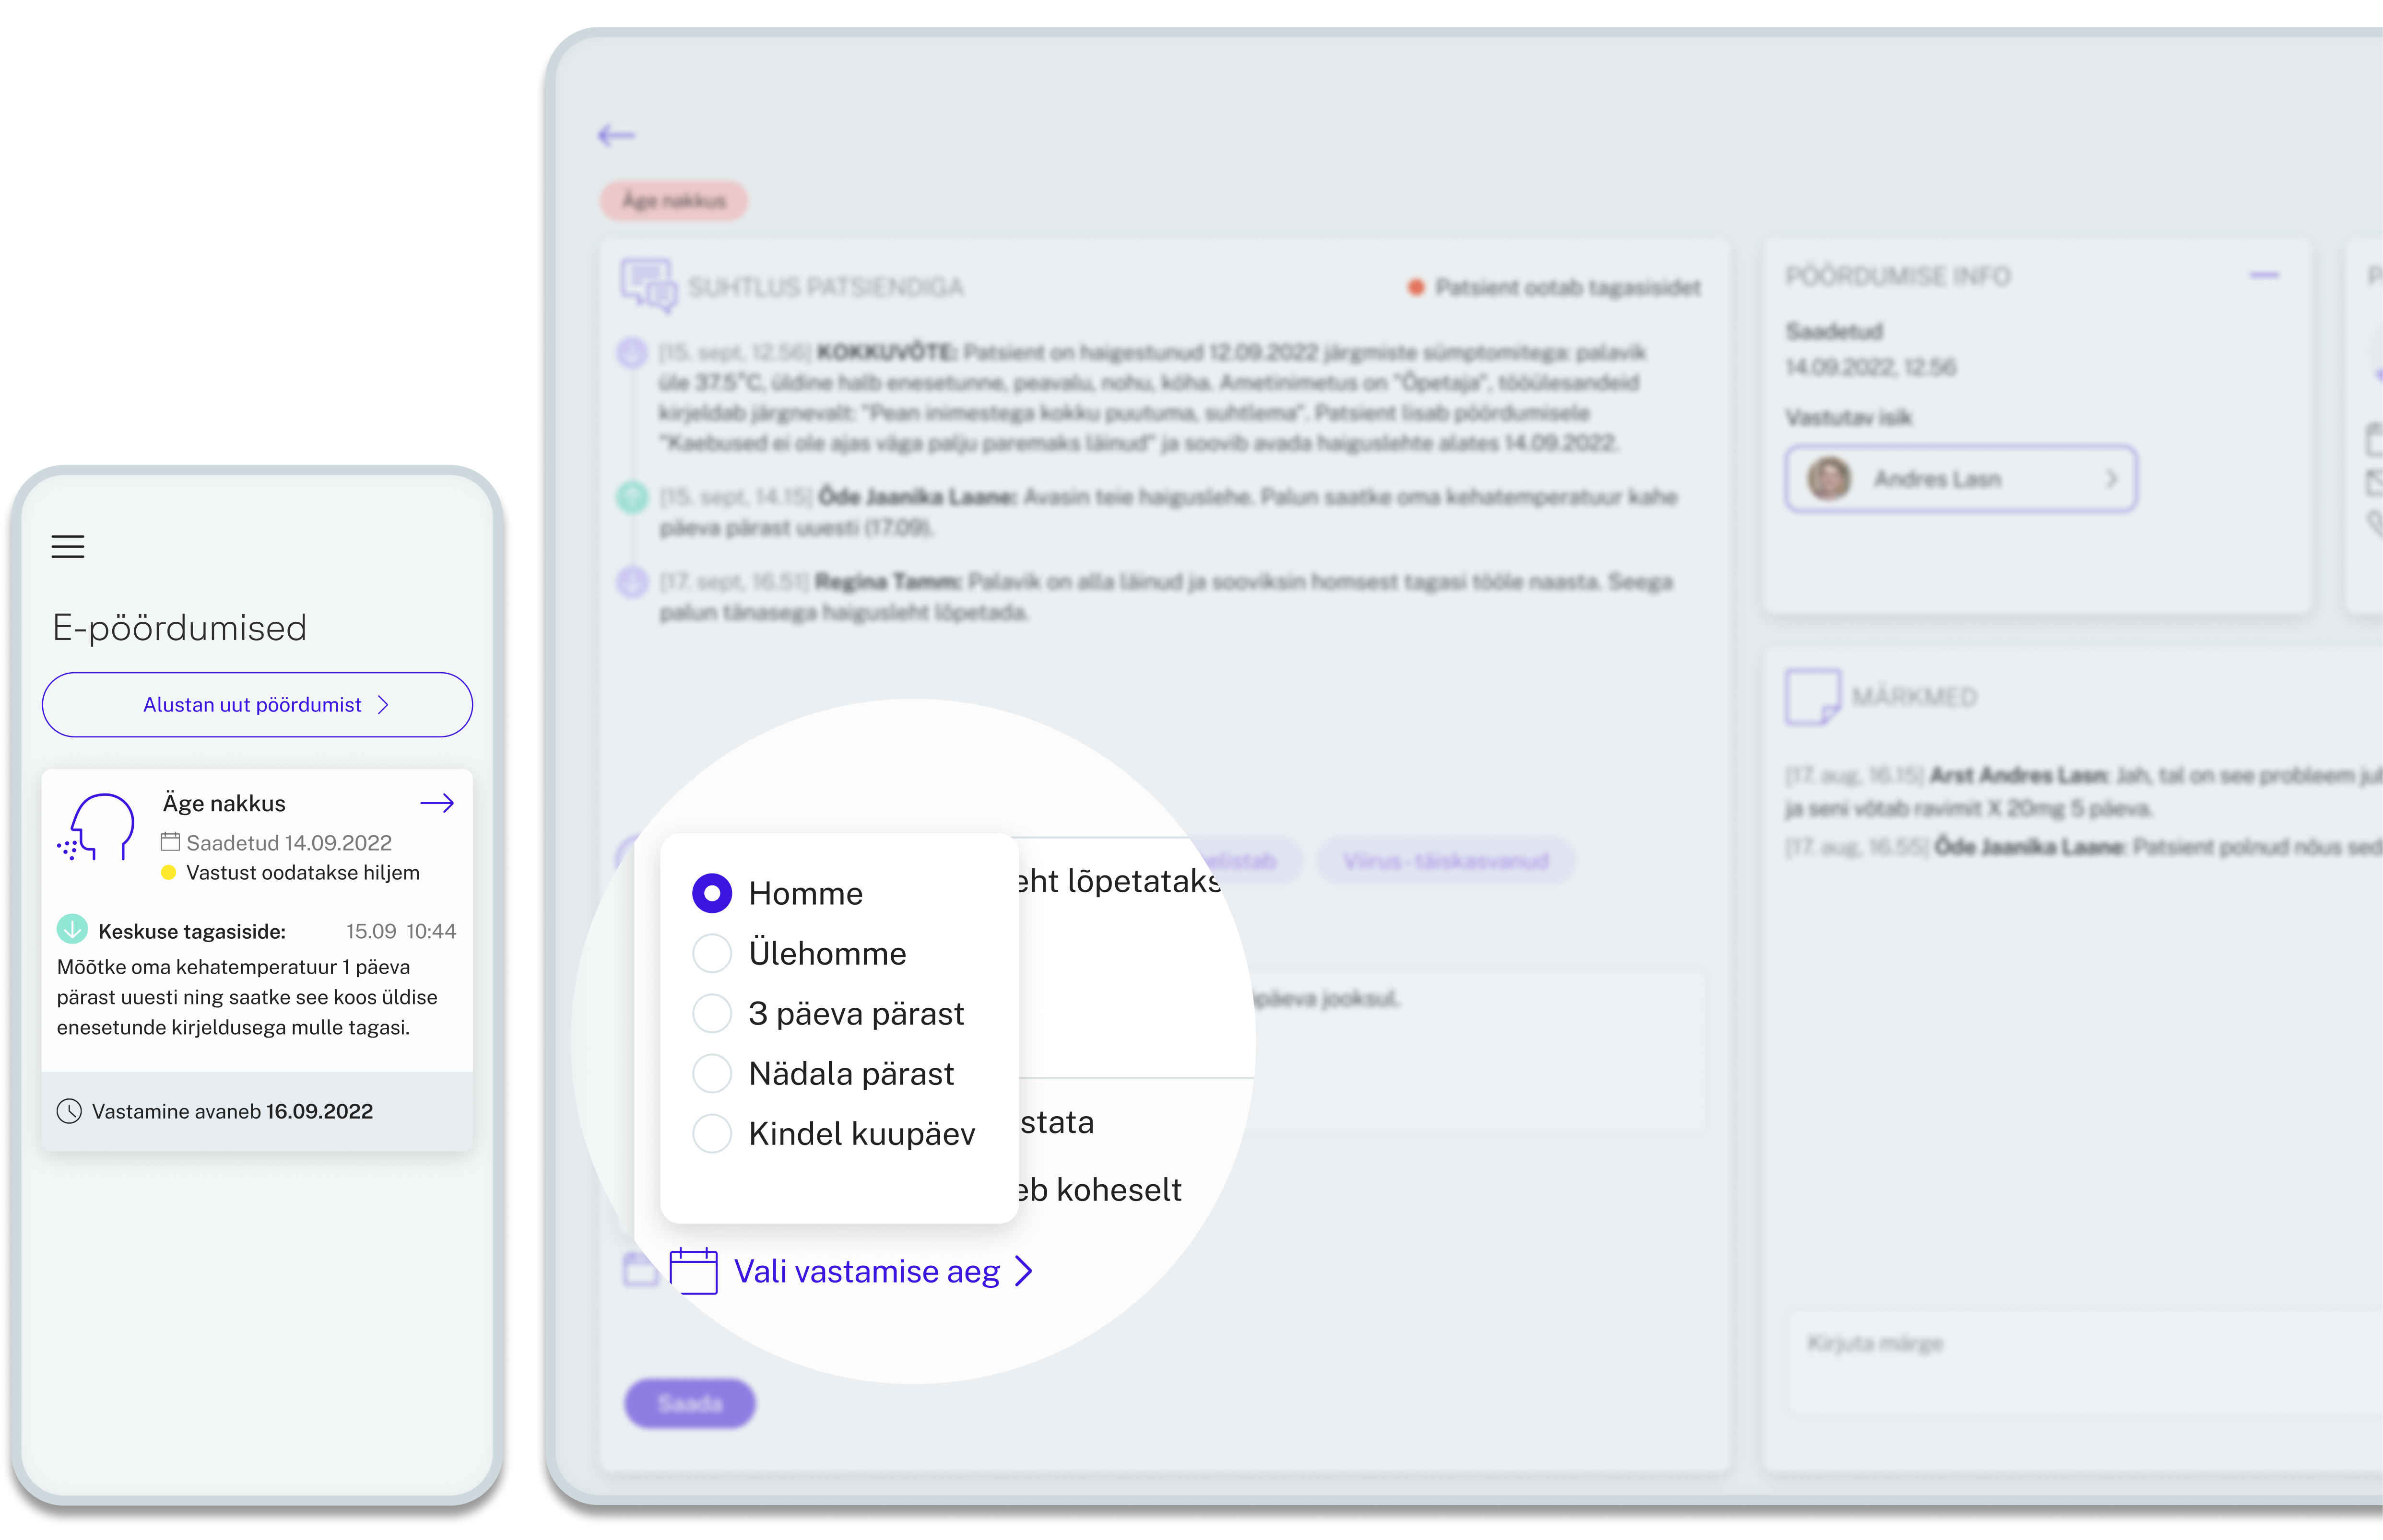Click the calendar icon beside Vali vastamise aeg
2383x1540 pixels.
pos(693,1271)
